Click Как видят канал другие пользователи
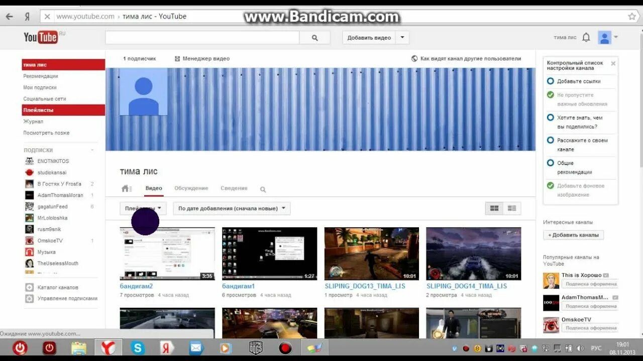 pyautogui.click(x=466, y=59)
